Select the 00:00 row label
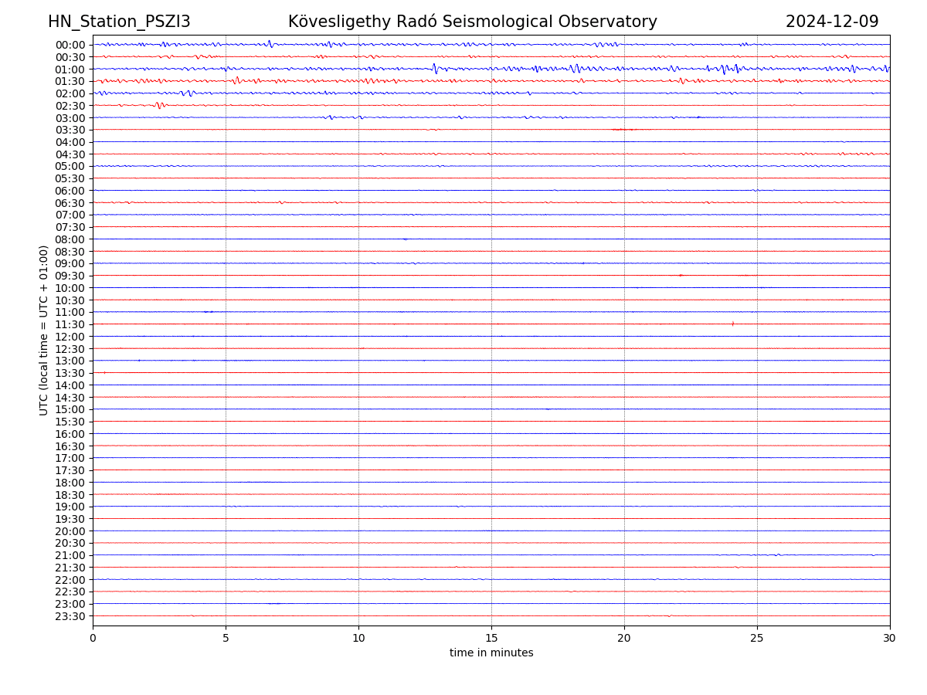 click(x=70, y=45)
